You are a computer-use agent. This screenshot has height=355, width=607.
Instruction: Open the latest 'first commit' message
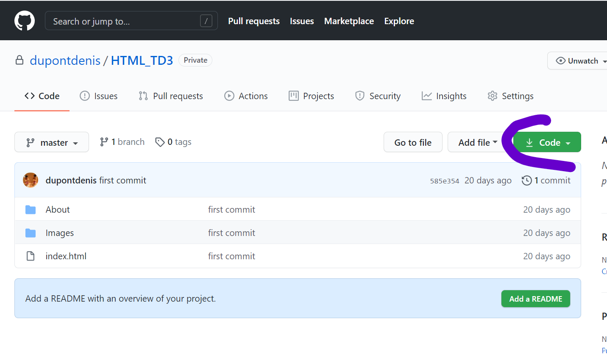click(123, 180)
